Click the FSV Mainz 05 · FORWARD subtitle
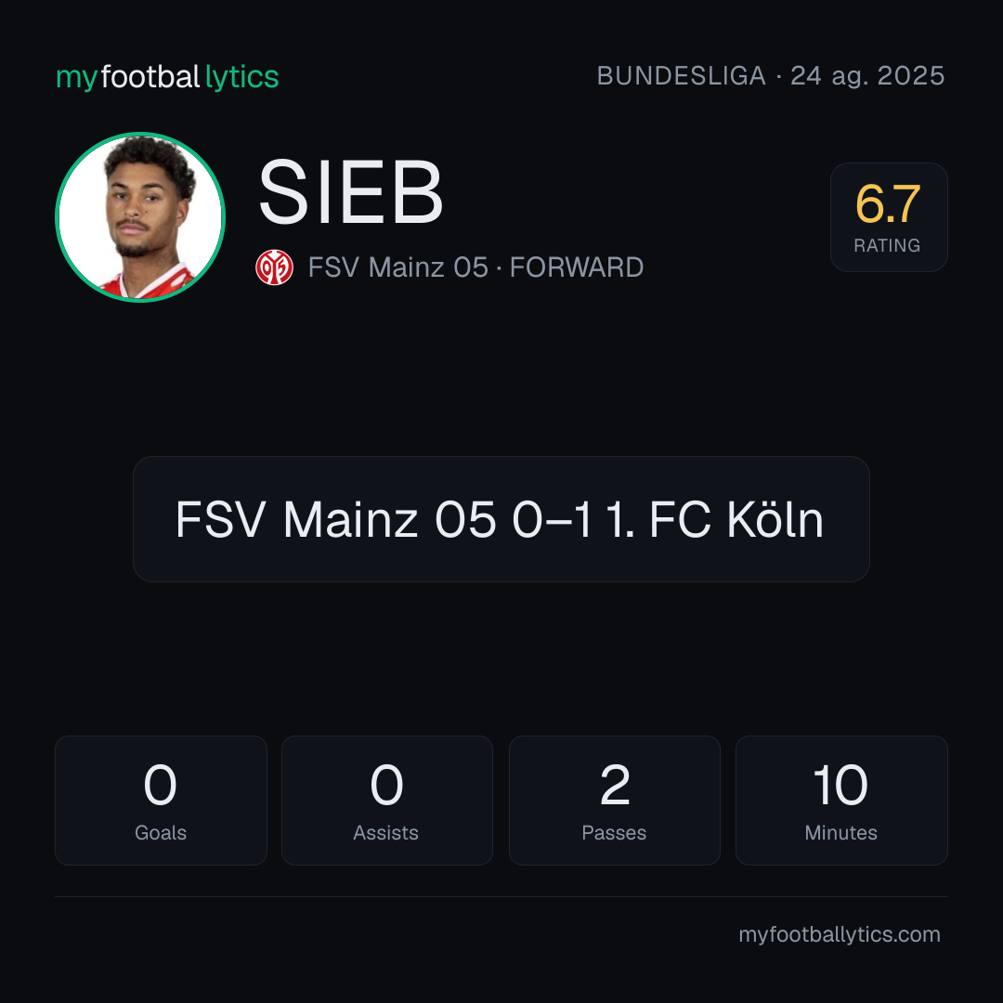Viewport: 1003px width, 1003px height. click(475, 267)
